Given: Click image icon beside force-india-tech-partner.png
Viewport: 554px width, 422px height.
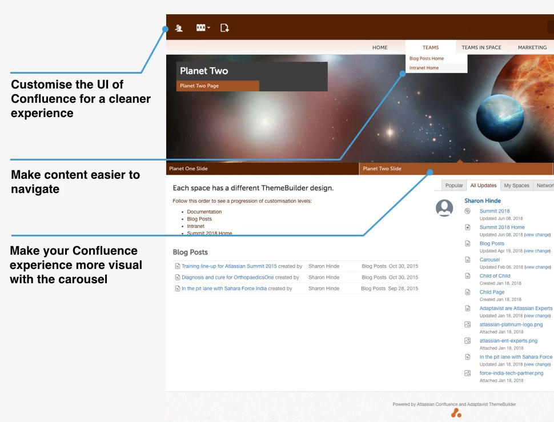Looking at the screenshot, I should 467,373.
